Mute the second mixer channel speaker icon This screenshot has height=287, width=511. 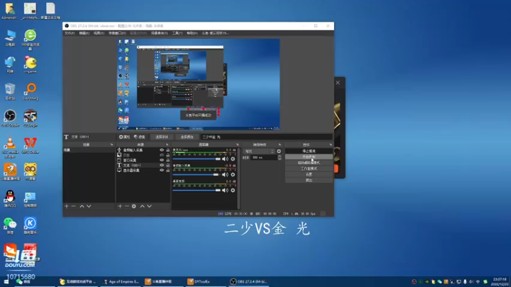[225, 175]
